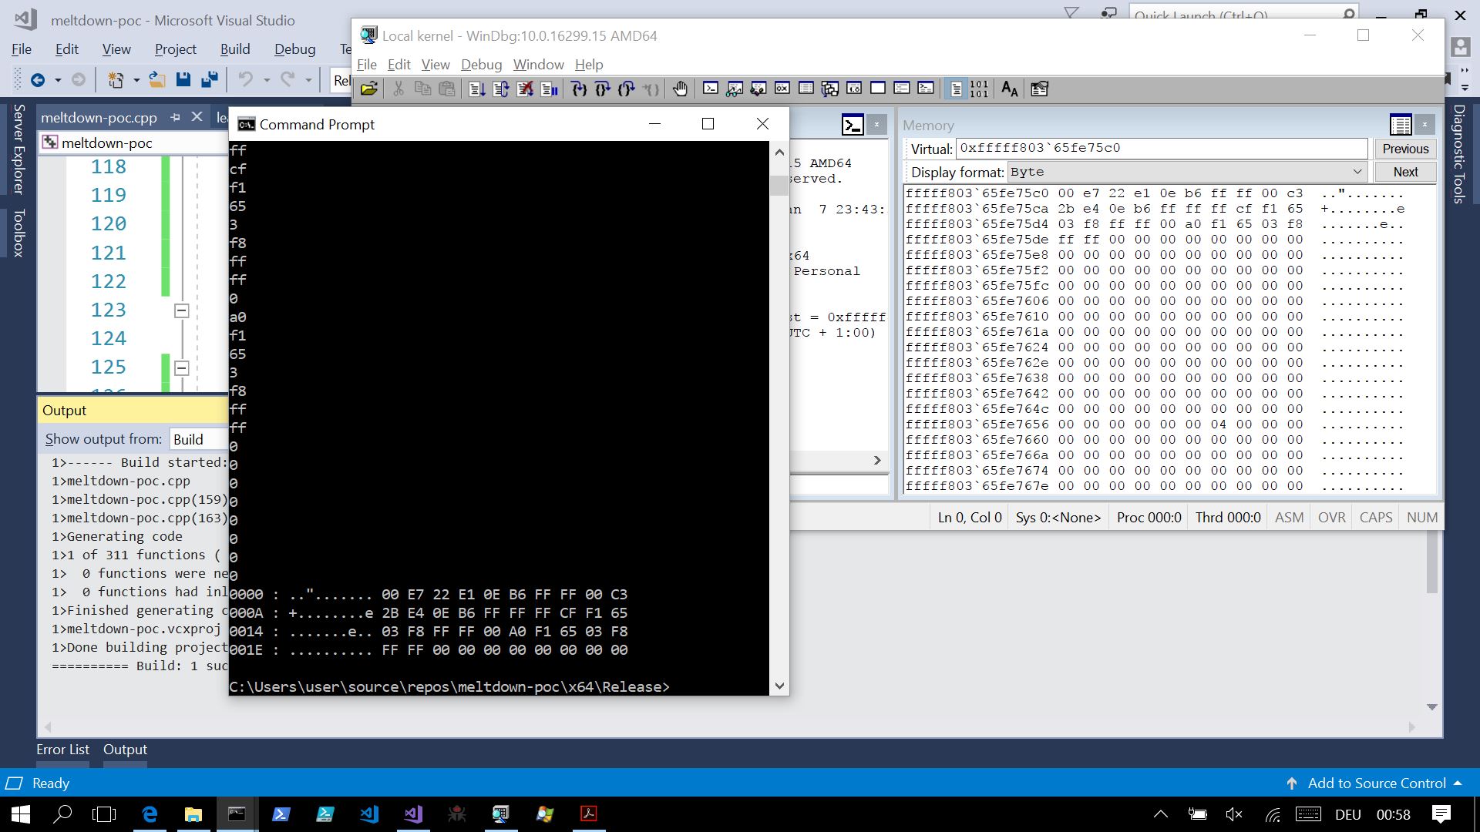Click the hand breakpoint icon in WinDbg
The height and width of the screenshot is (832, 1480).
tap(680, 89)
